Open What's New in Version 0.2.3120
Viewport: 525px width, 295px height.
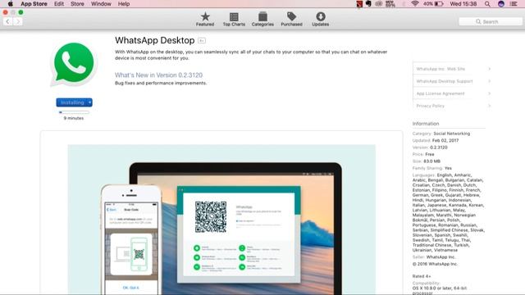pos(158,75)
